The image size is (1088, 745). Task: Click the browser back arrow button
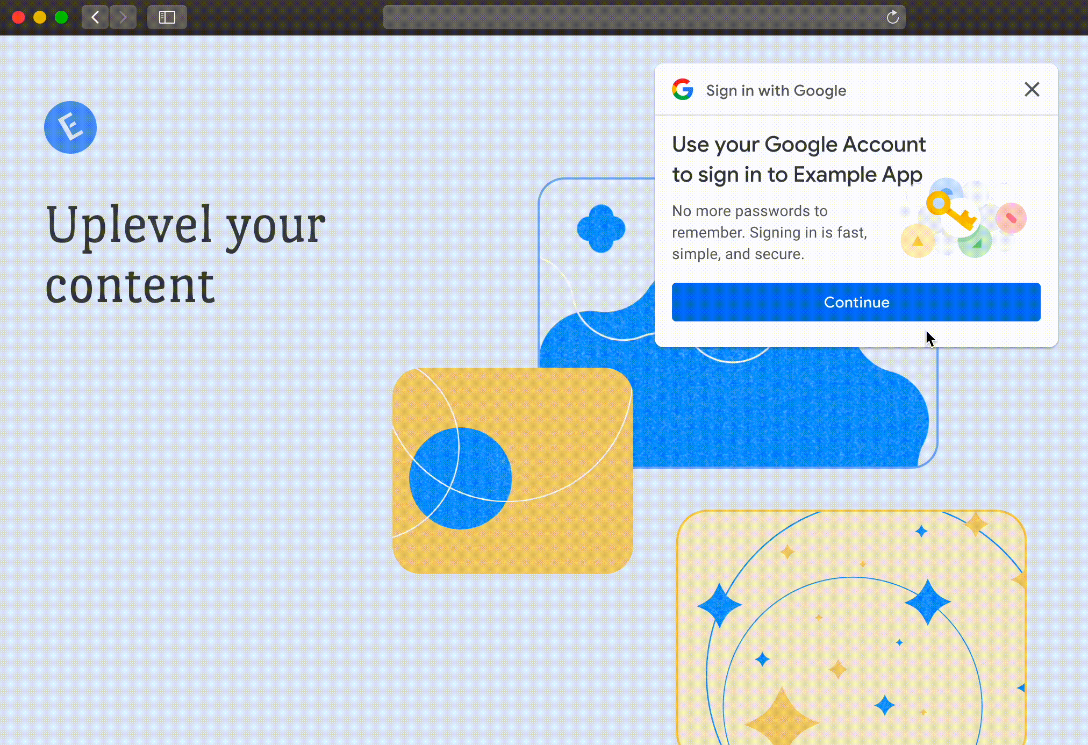pos(95,17)
